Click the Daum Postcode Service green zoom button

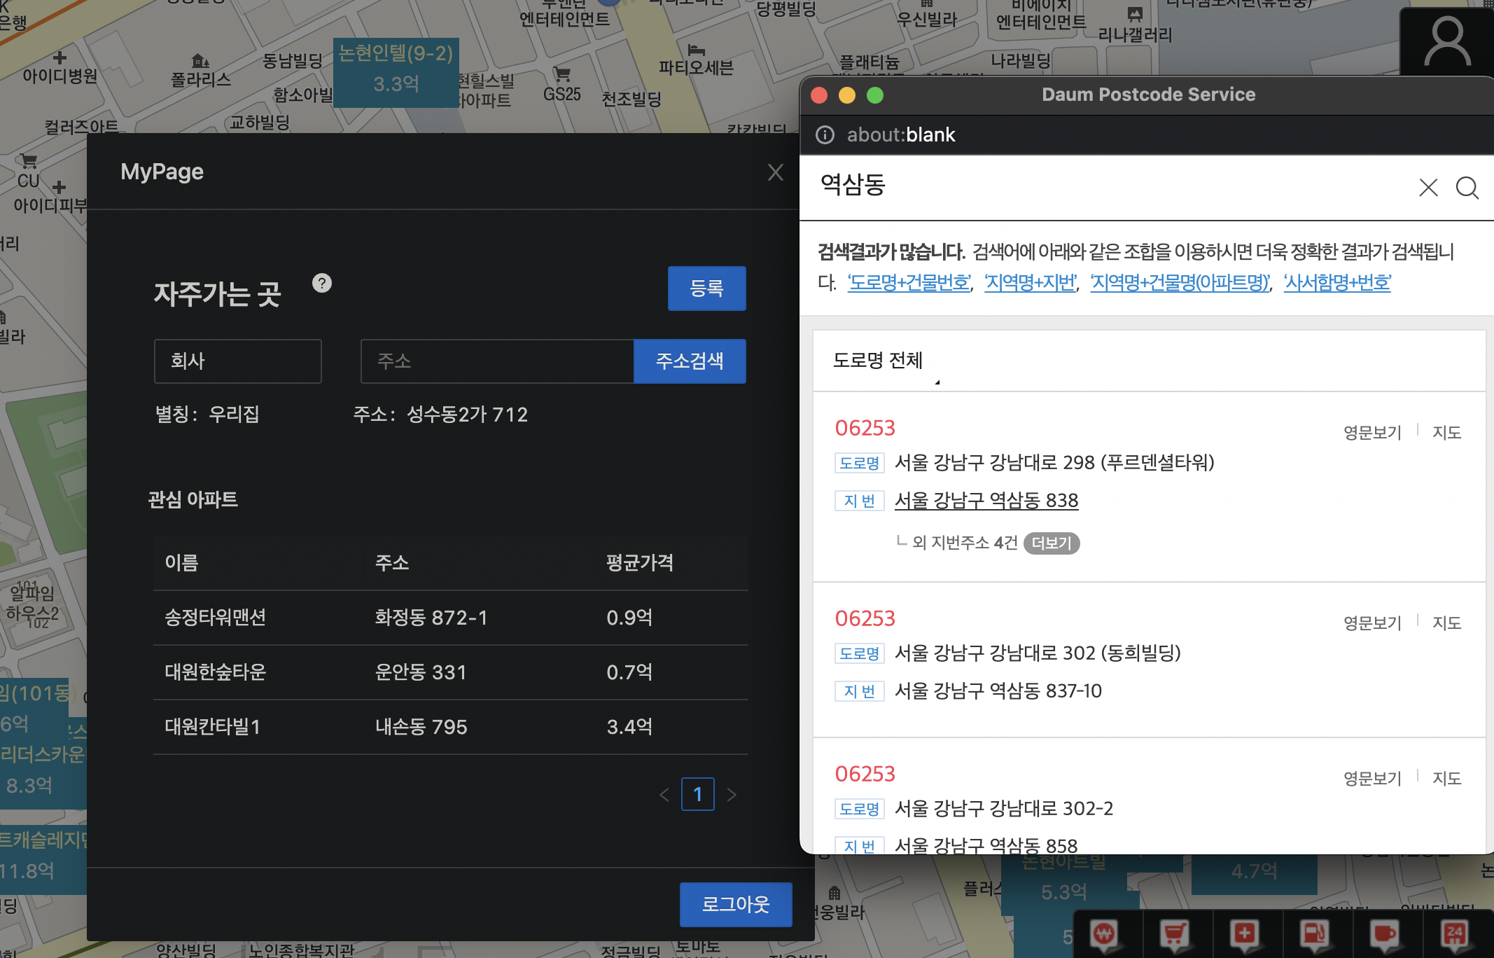point(875,95)
